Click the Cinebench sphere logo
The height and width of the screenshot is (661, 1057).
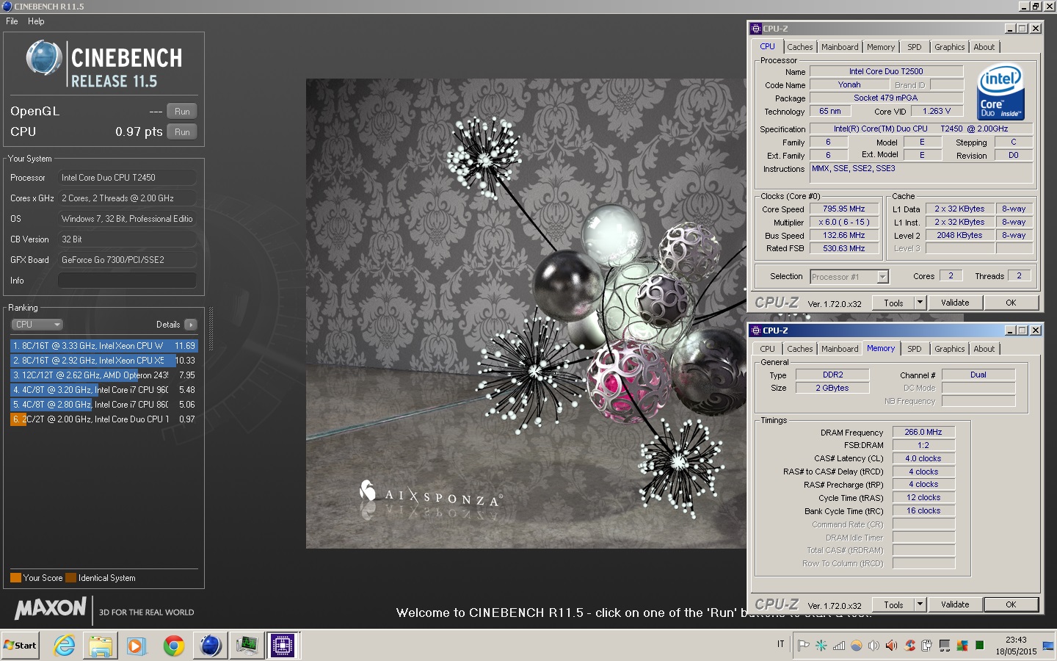(x=44, y=57)
